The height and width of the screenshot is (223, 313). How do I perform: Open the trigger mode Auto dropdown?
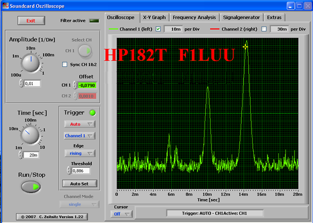[x=80, y=124]
